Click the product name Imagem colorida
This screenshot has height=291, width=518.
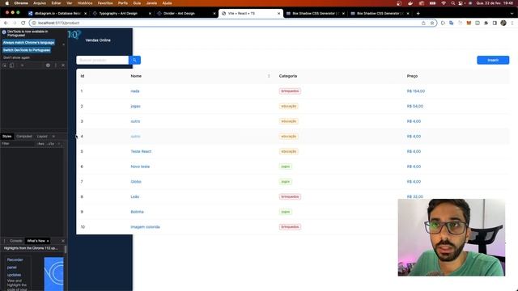click(x=145, y=227)
